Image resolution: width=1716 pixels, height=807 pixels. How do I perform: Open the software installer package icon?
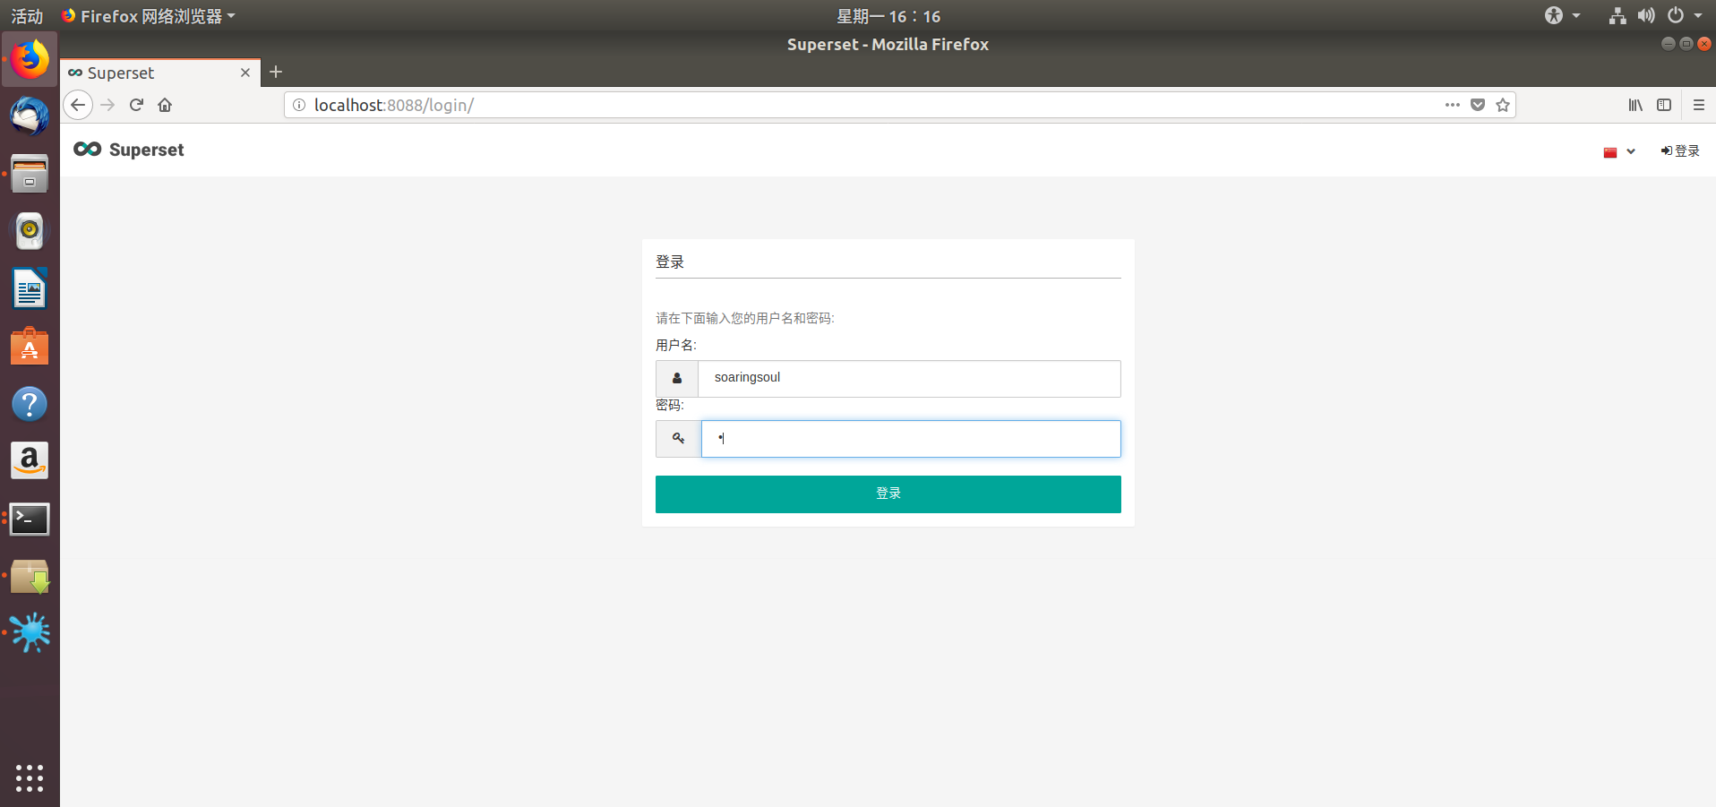[x=30, y=576]
